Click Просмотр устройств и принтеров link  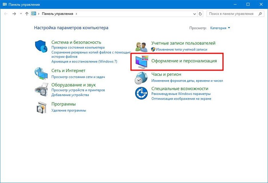coord(78,90)
